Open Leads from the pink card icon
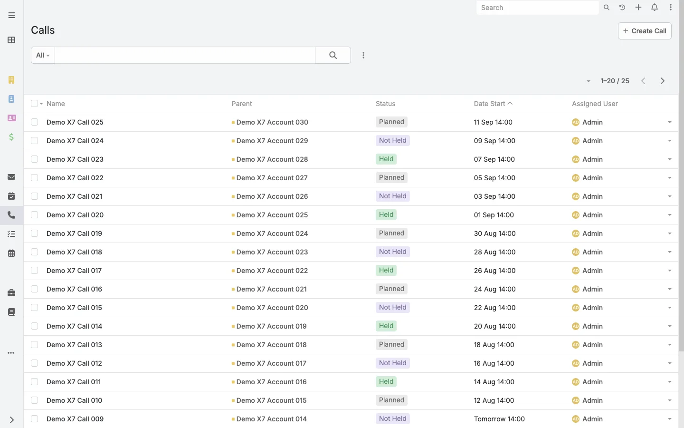Image resolution: width=684 pixels, height=428 pixels. tap(11, 118)
